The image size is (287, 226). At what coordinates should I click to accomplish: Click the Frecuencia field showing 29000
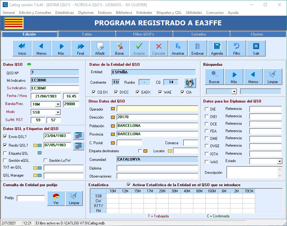(71, 104)
